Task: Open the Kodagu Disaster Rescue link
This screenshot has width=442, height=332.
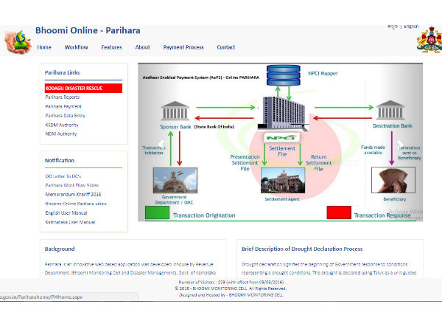Action: click(x=83, y=88)
